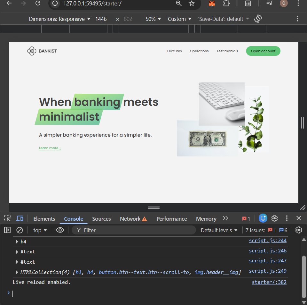Select the inspect element picker tool
The width and height of the screenshot is (307, 305).
(x=7, y=218)
